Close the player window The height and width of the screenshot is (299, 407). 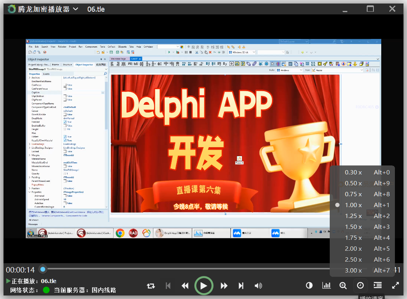(392, 9)
